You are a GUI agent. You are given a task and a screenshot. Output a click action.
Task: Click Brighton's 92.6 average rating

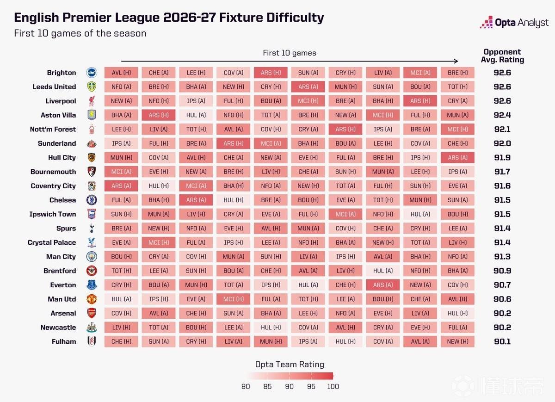pos(502,73)
